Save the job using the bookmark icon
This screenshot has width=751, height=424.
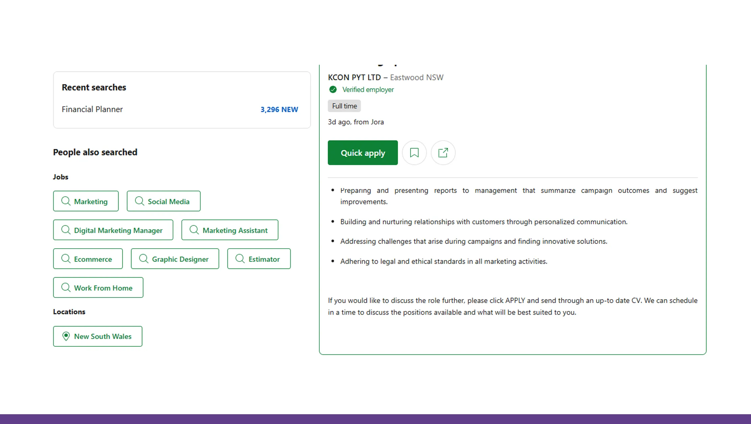coord(414,152)
